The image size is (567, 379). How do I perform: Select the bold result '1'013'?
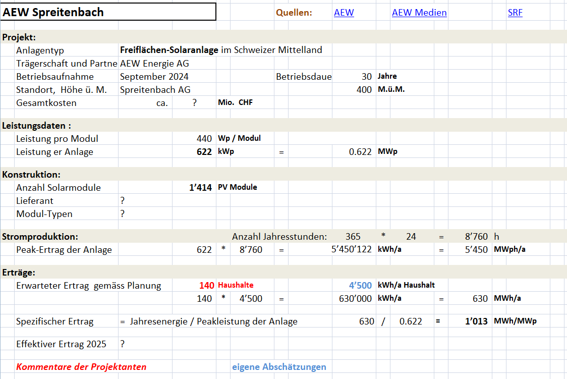[476, 321]
